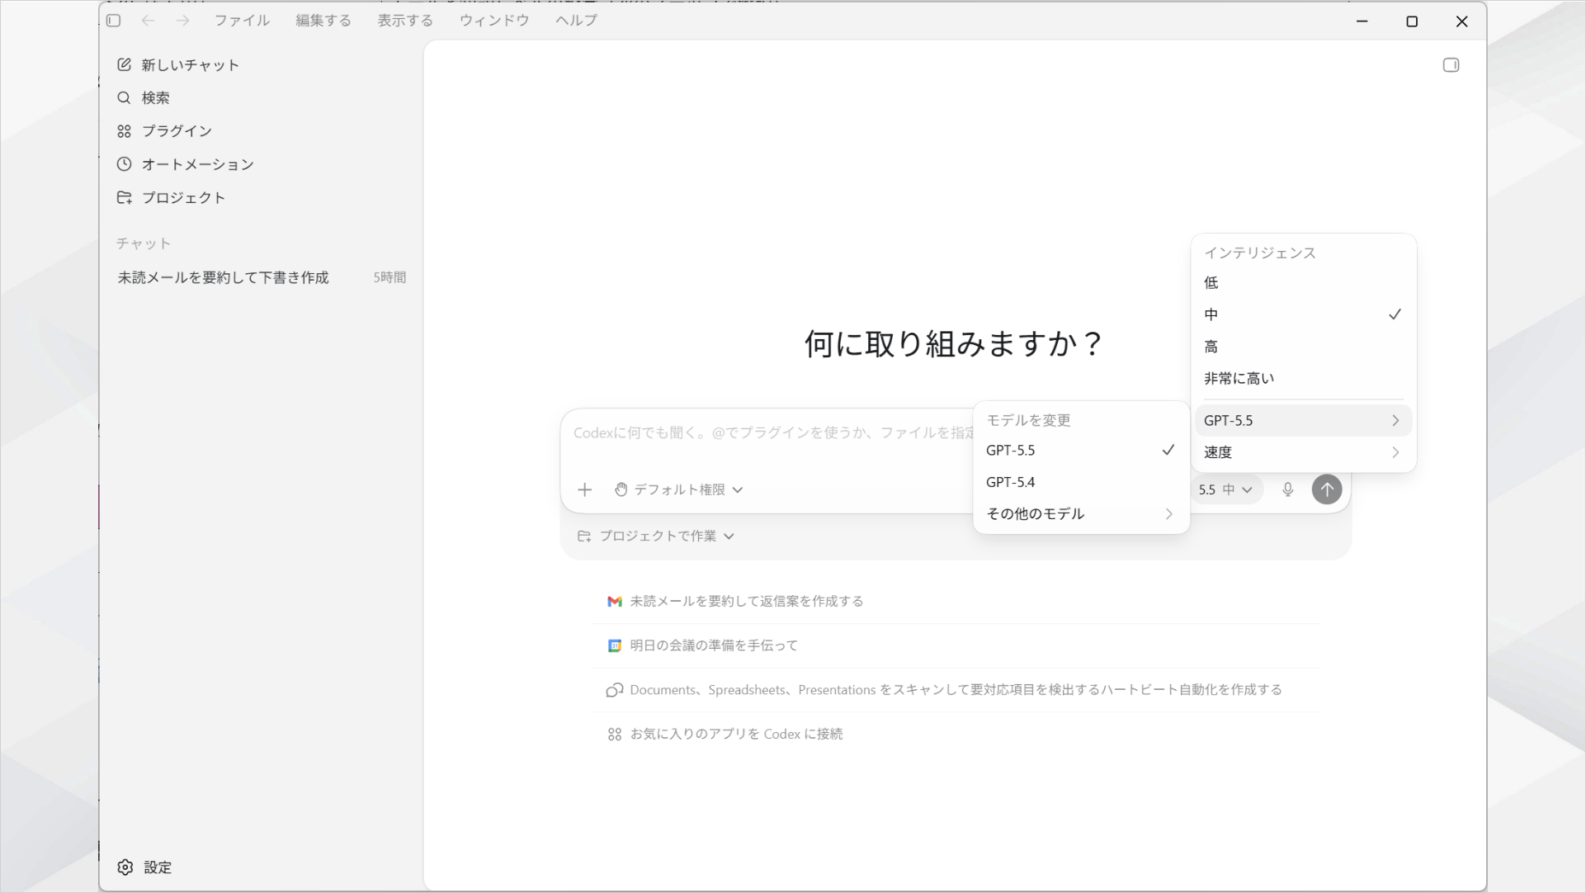Pick suggestion 未読メールを要約して返信案を作成する
This screenshot has width=1586, height=893.
tap(956, 602)
